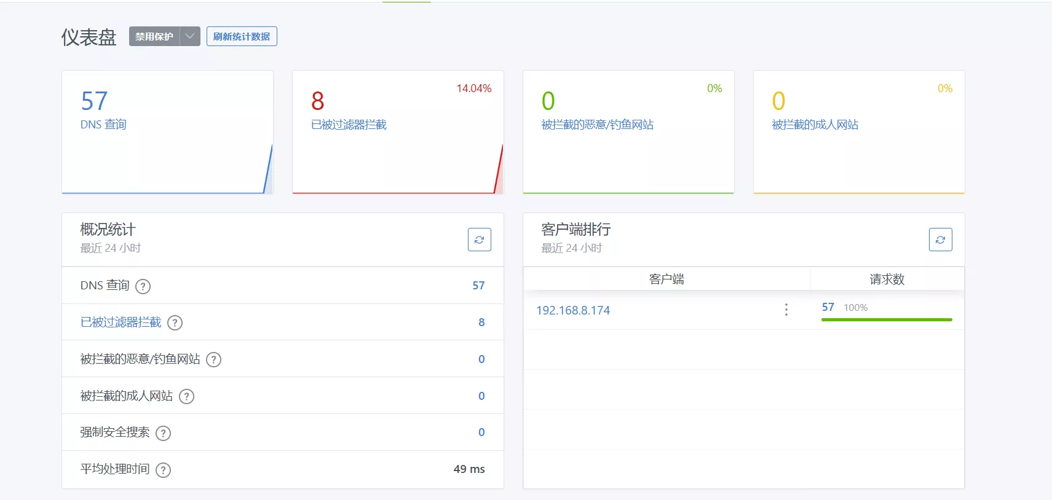The width and height of the screenshot is (1052, 500).
Task: Click the 客户端 column header
Action: [666, 279]
